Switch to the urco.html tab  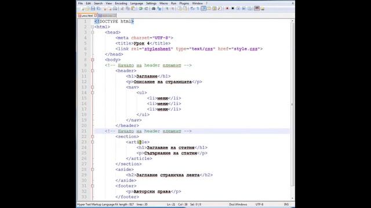pos(88,16)
